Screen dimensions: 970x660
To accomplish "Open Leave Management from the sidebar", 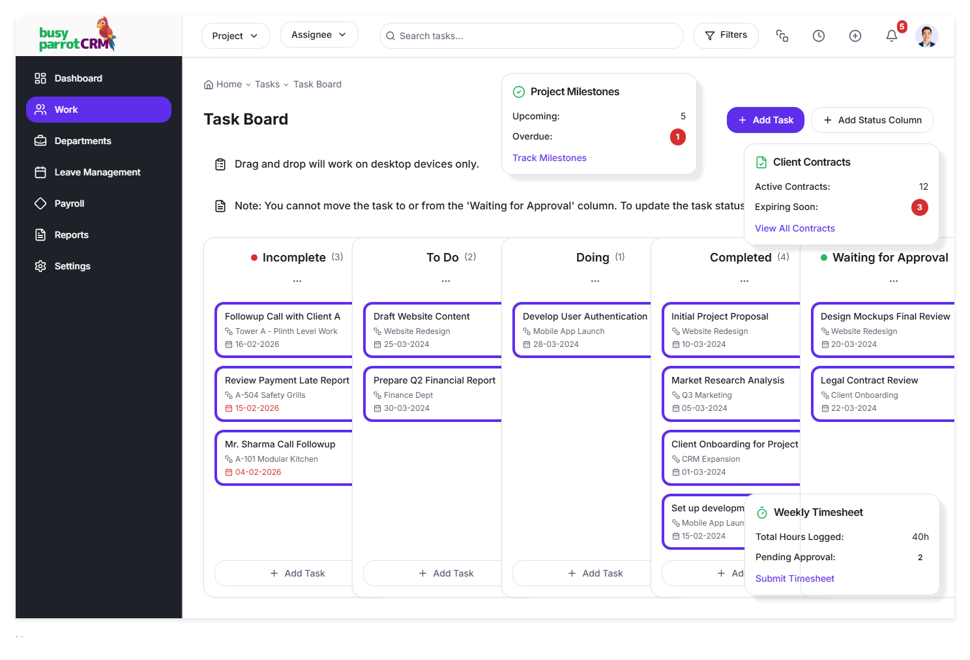I will 97,172.
